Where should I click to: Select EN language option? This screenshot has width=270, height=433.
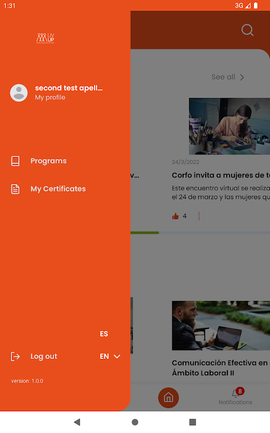click(x=104, y=357)
